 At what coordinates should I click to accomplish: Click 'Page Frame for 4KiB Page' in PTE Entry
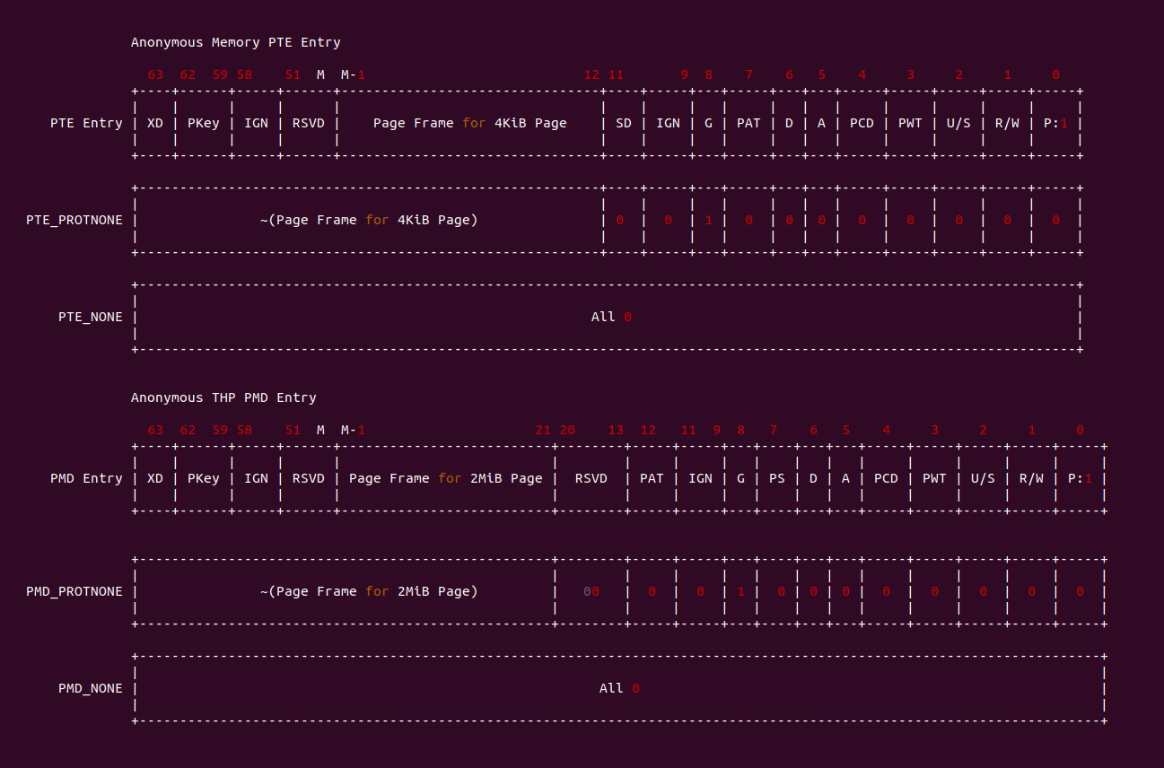[x=469, y=123]
